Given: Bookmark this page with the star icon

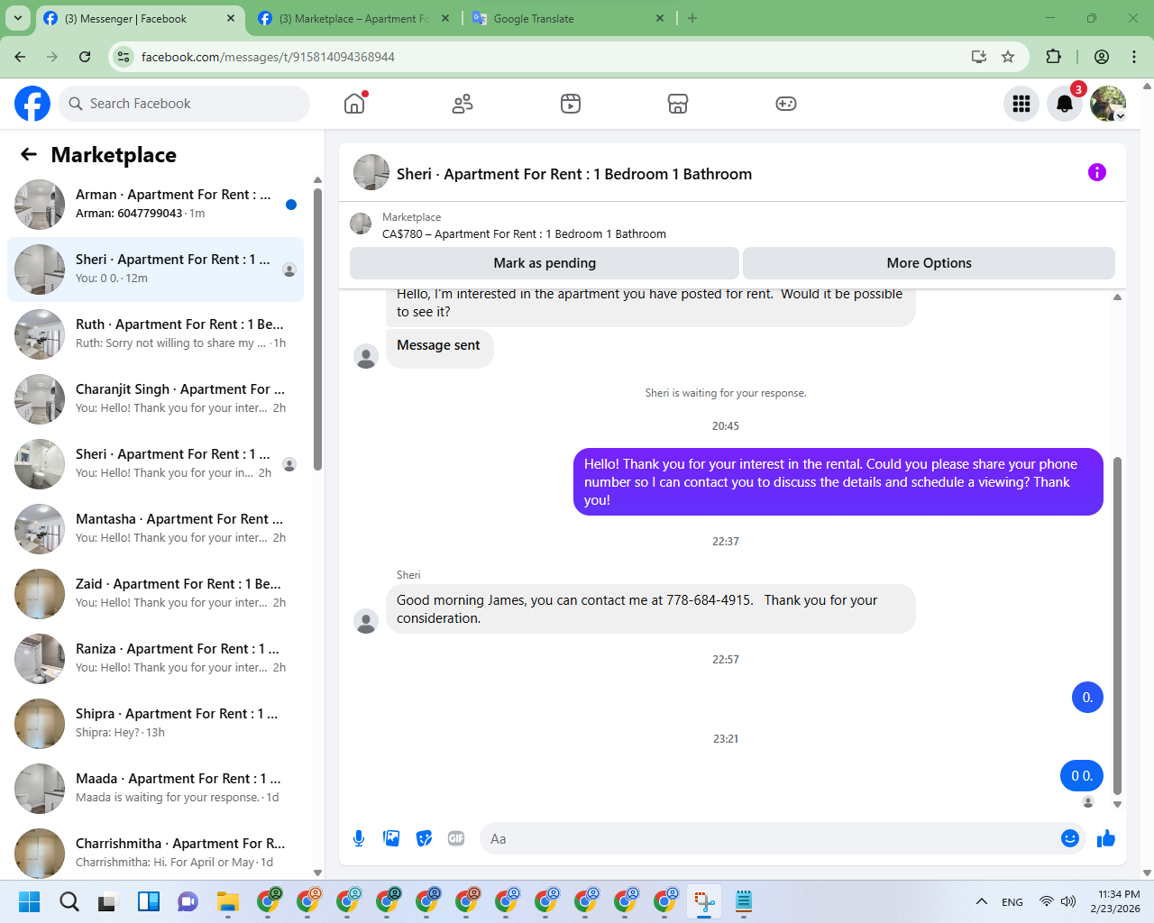Looking at the screenshot, I should [x=1008, y=57].
